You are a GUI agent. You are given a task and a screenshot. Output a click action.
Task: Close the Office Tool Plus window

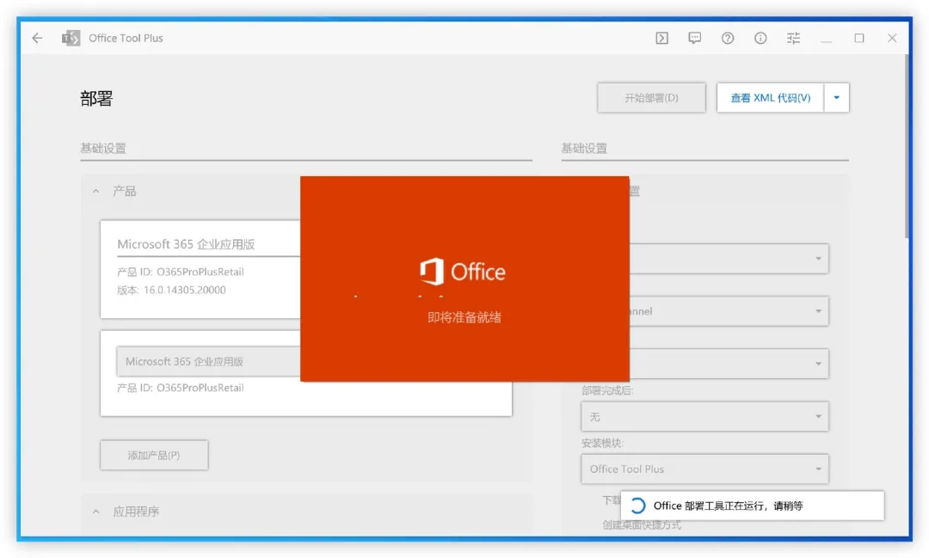coord(892,38)
